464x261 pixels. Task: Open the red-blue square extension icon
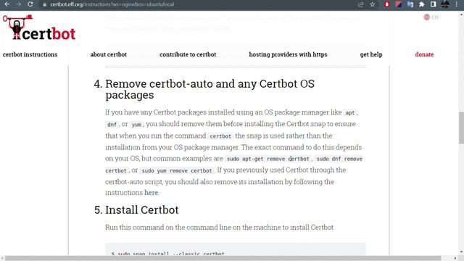click(398, 4)
